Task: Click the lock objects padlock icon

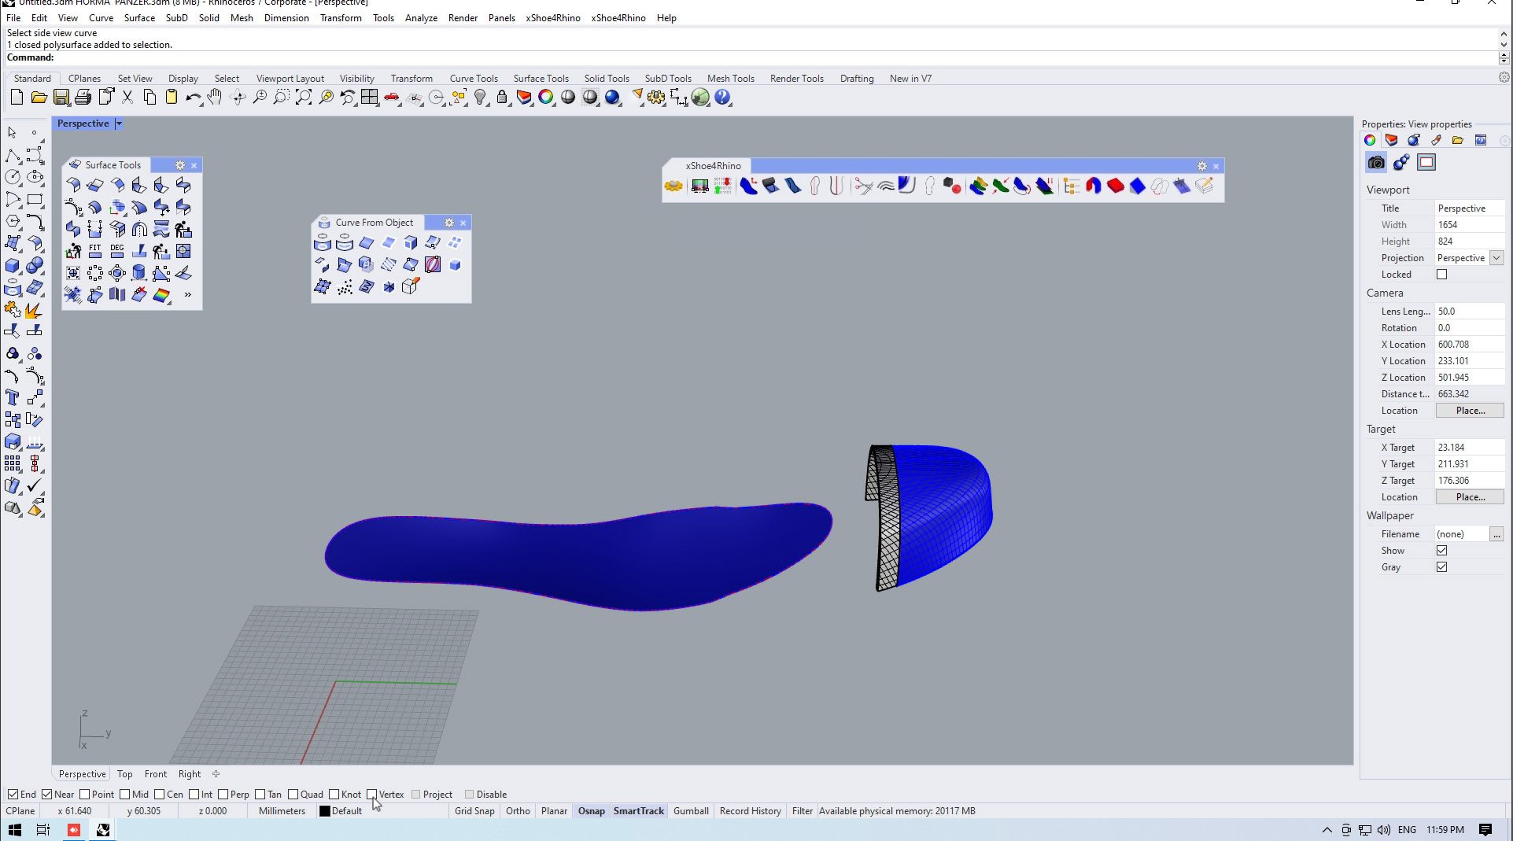Action: point(502,98)
